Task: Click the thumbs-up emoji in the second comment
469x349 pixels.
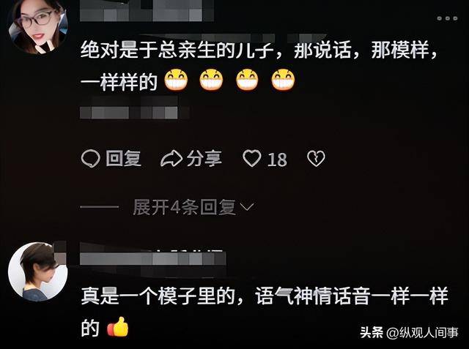Action: coord(118,327)
